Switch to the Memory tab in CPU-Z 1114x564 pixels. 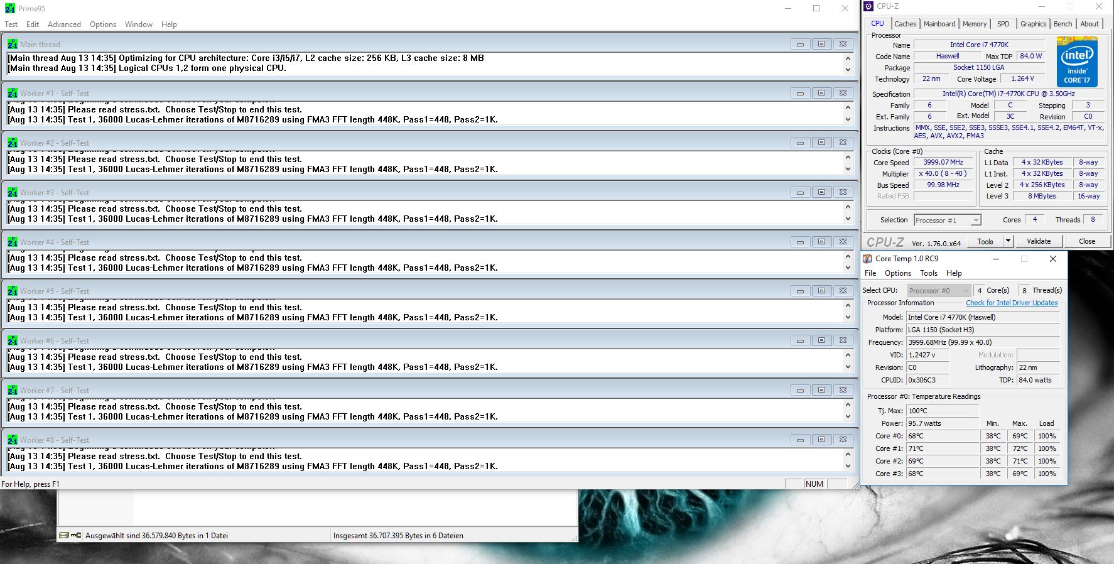click(975, 24)
